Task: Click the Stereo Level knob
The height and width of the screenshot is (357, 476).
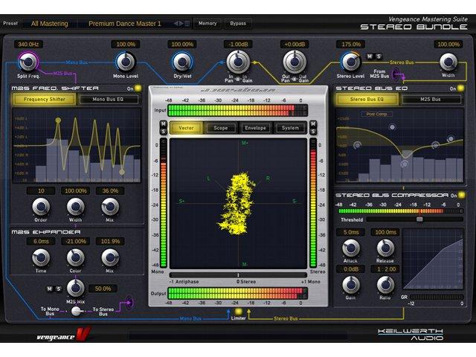Action: pyautogui.click(x=350, y=61)
